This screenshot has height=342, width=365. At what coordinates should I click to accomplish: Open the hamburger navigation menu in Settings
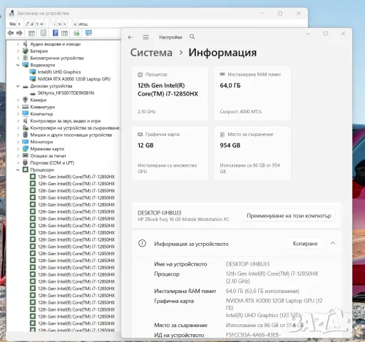[146, 37]
